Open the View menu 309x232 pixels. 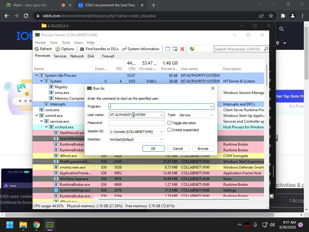click(x=54, y=43)
